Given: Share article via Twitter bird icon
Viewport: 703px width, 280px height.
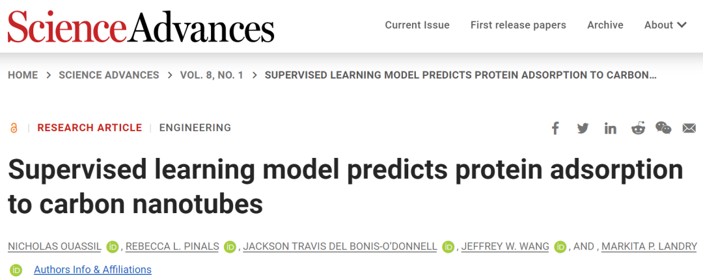Looking at the screenshot, I should [583, 129].
